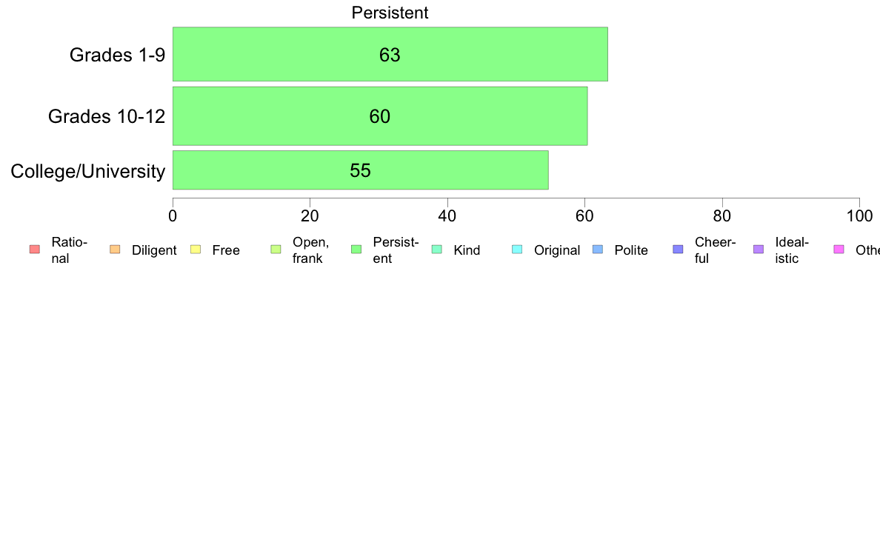Click the Original legend label text

tap(557, 250)
